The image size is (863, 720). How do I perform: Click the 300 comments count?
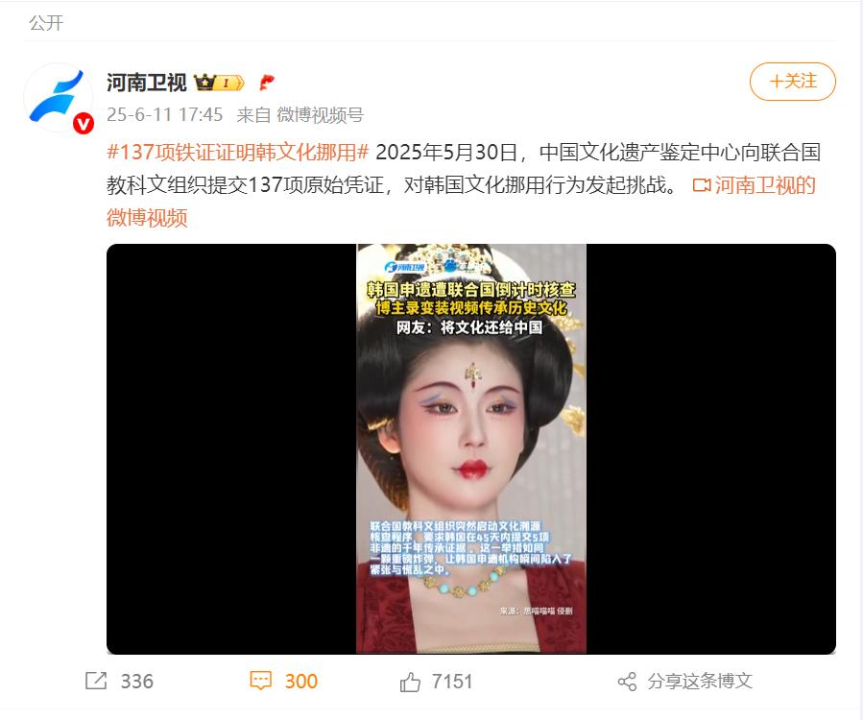coord(301,682)
